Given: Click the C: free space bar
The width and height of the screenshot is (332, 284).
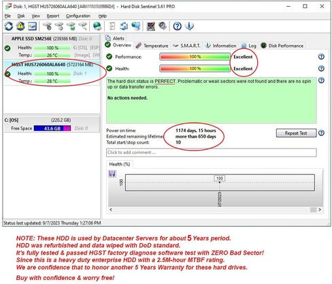Looking at the screenshot, I should coord(52,128).
